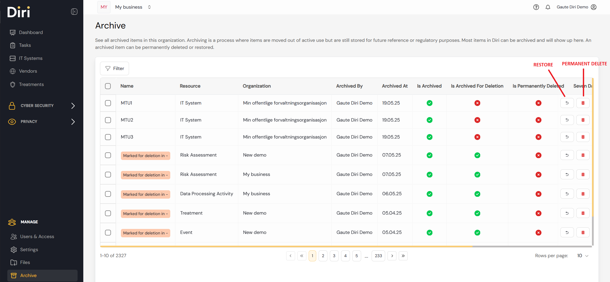Screen dimensions: 610x282
Task: Permanently delete the MTU1 item
Action: (583, 103)
